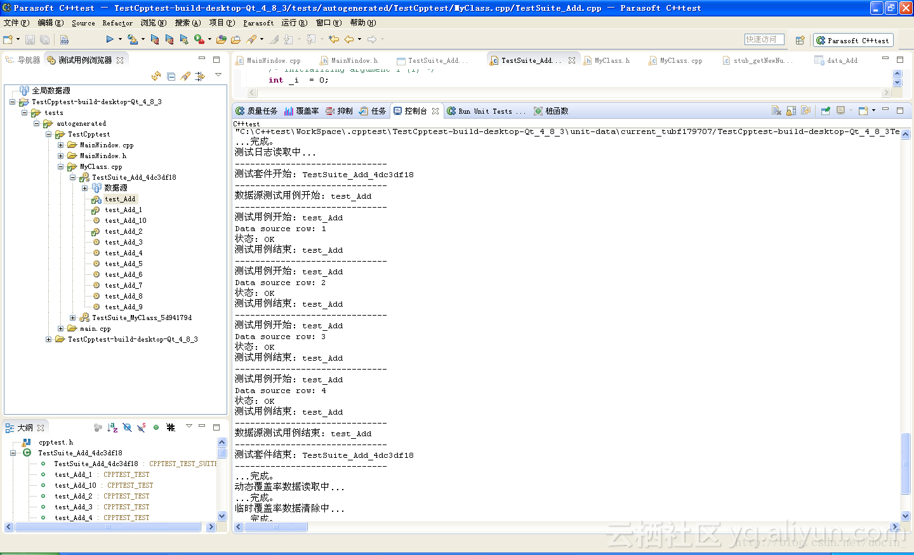The width and height of the screenshot is (914, 555).
Task: Expand the MainWindow.cpp tree node
Action: pyautogui.click(x=61, y=145)
